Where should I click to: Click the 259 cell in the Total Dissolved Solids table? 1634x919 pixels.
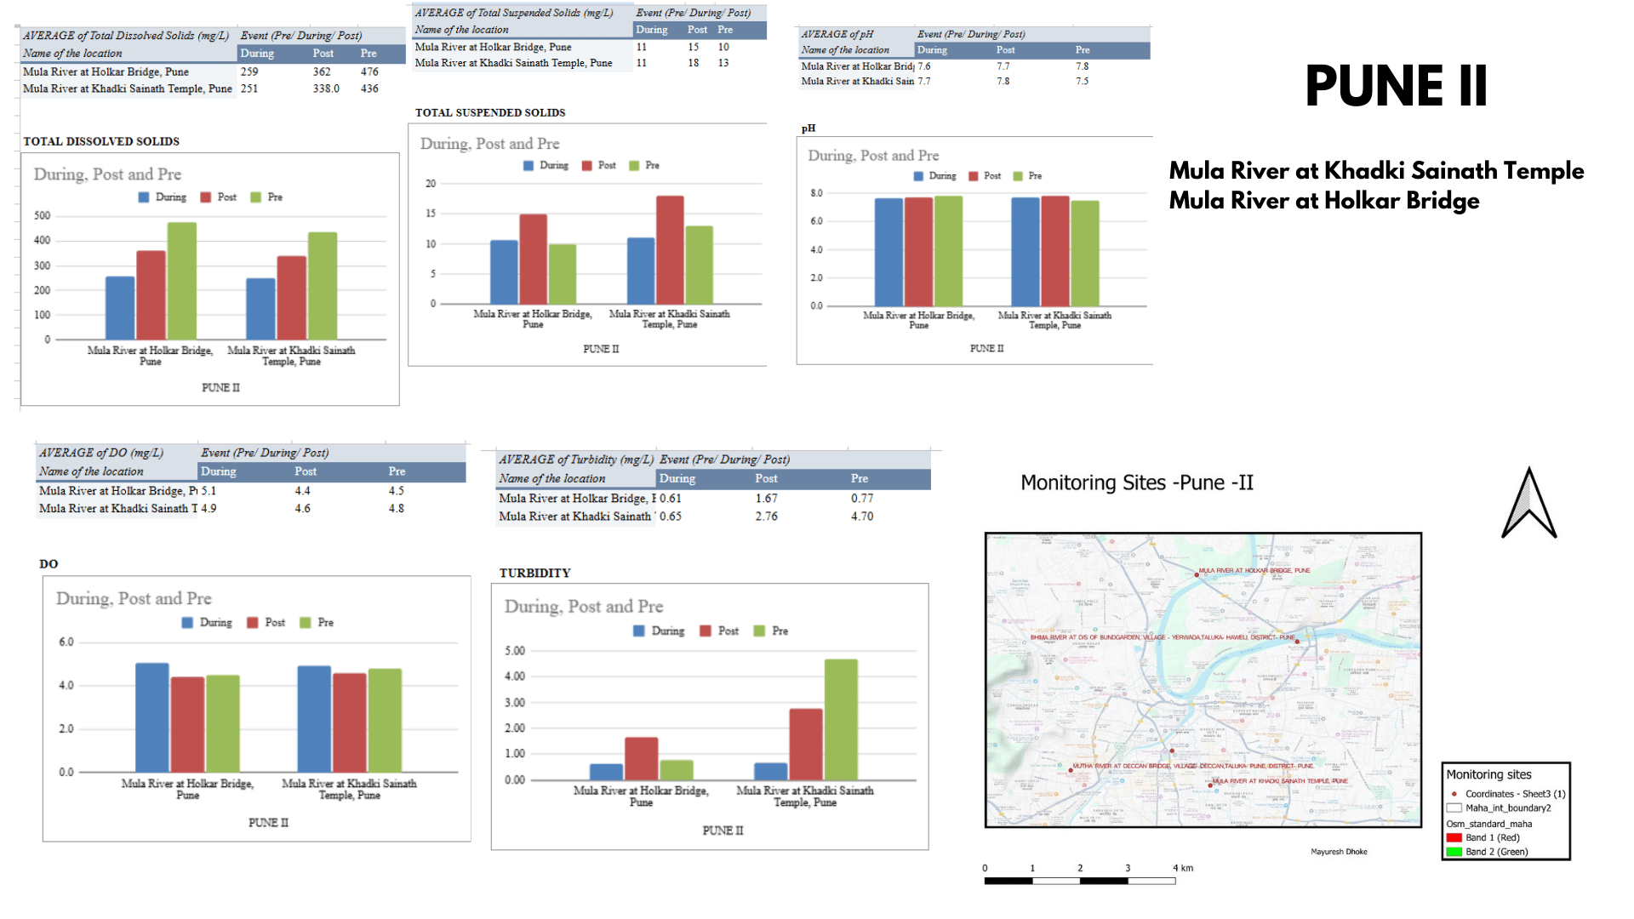pyautogui.click(x=249, y=72)
